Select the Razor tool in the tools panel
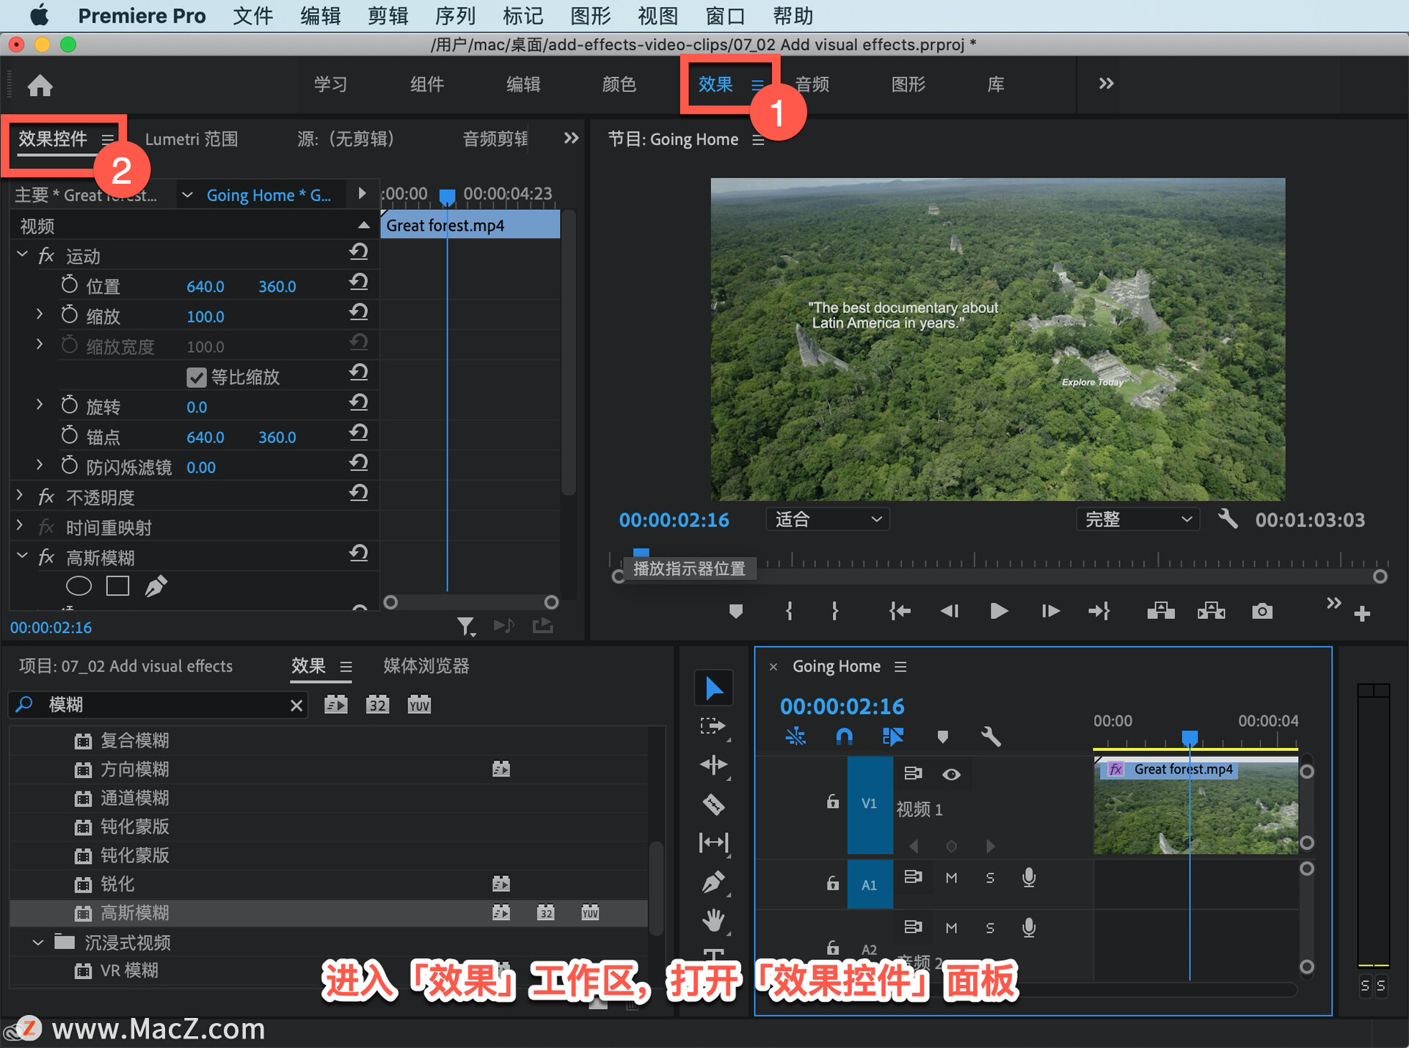The height and width of the screenshot is (1048, 1409). [x=713, y=805]
